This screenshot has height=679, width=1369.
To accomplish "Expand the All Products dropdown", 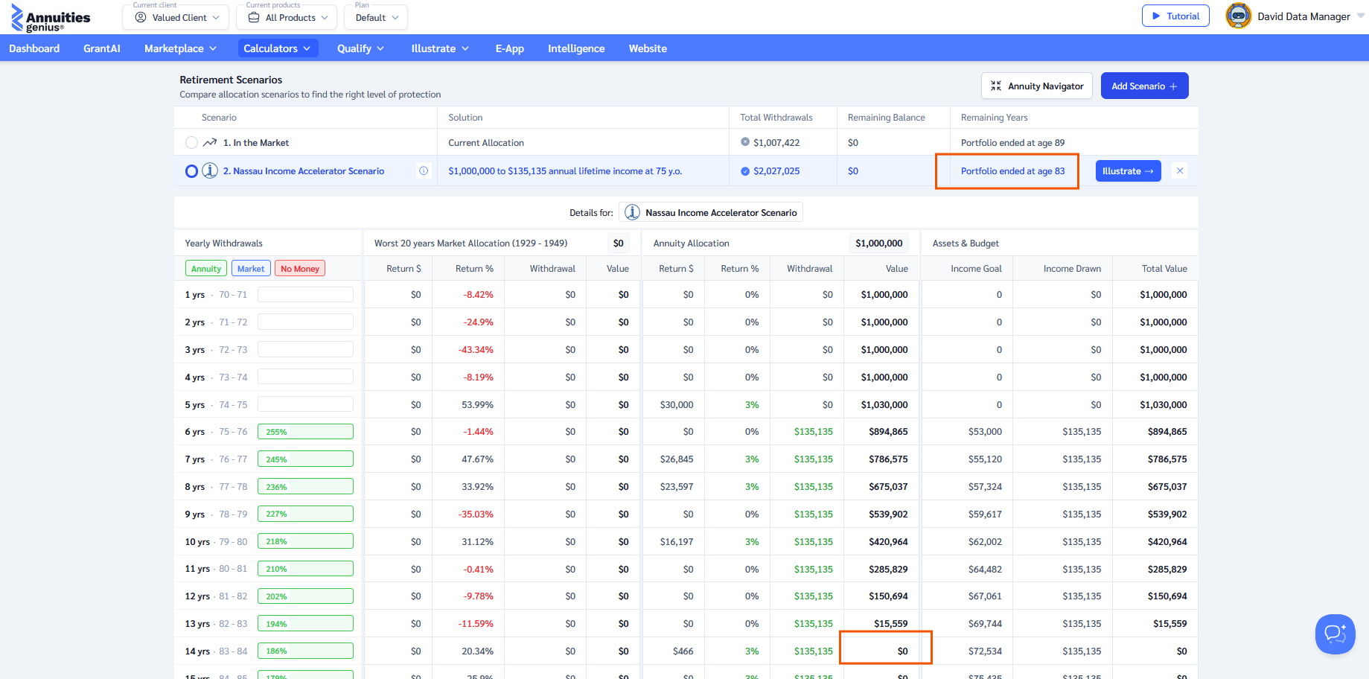I will pyautogui.click(x=287, y=17).
